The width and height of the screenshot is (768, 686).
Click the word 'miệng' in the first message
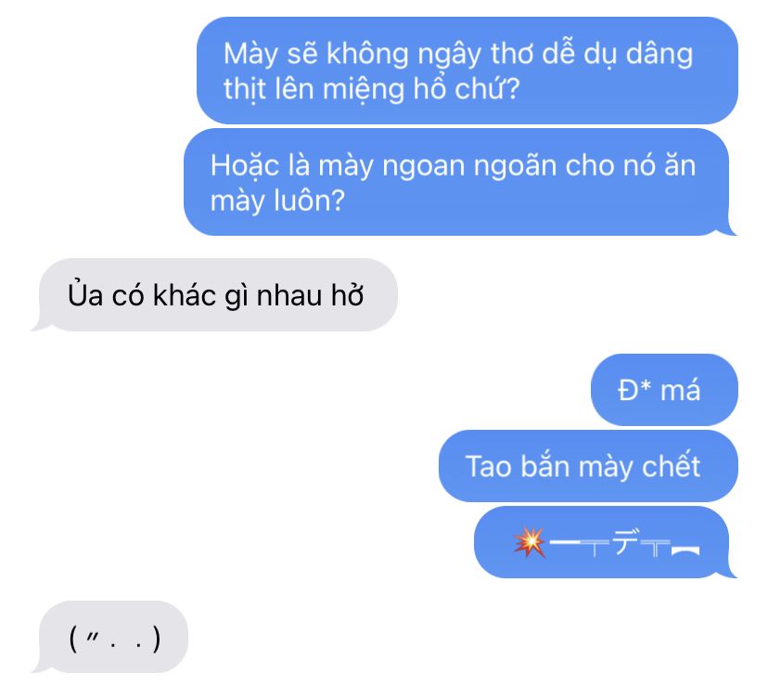[x=363, y=90]
